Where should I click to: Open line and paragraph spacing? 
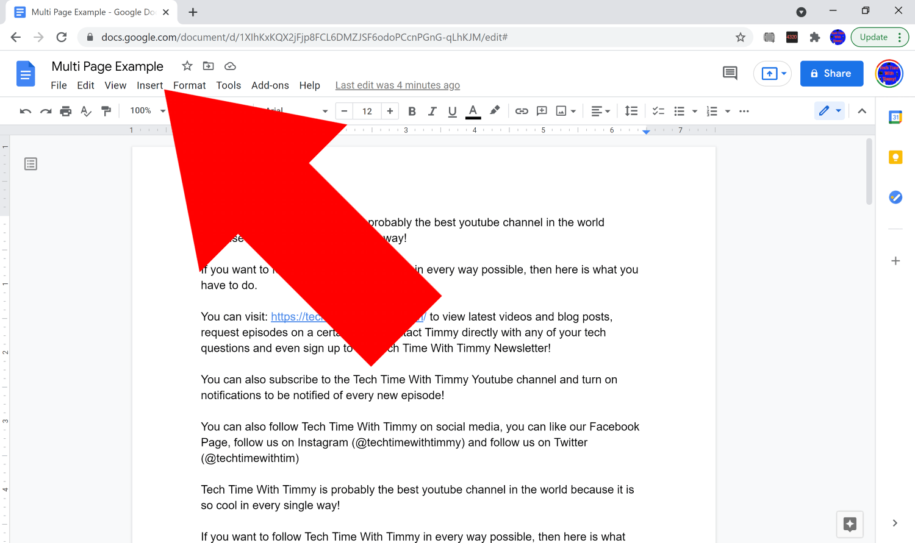click(x=631, y=111)
